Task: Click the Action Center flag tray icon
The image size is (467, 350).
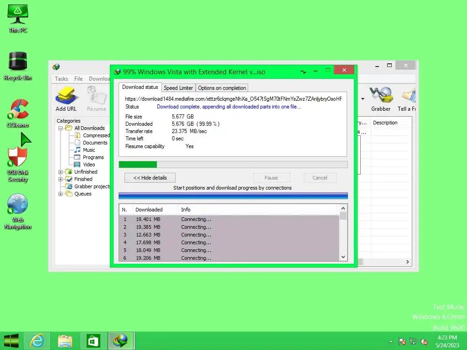Action: pyautogui.click(x=402, y=341)
